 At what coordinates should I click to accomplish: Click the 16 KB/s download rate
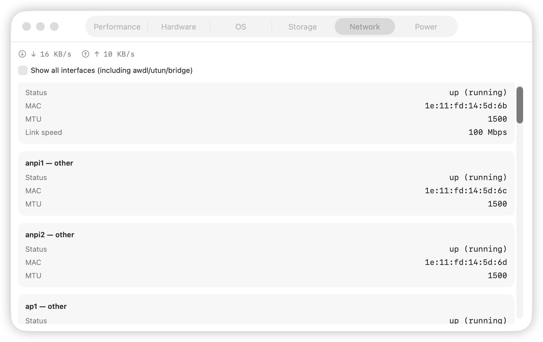click(x=55, y=54)
